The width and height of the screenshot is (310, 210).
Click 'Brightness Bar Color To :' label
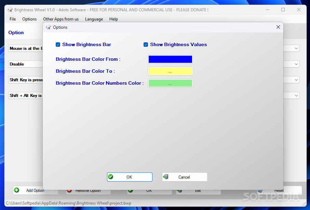(x=85, y=71)
